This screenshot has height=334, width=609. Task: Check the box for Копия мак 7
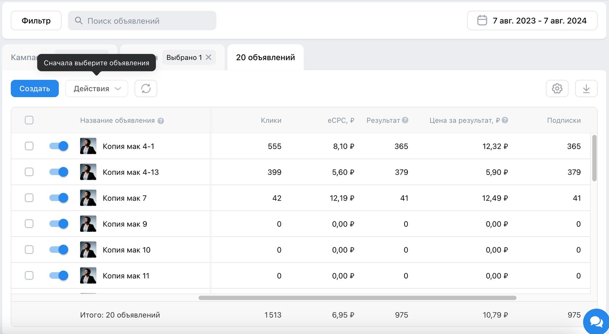(29, 198)
